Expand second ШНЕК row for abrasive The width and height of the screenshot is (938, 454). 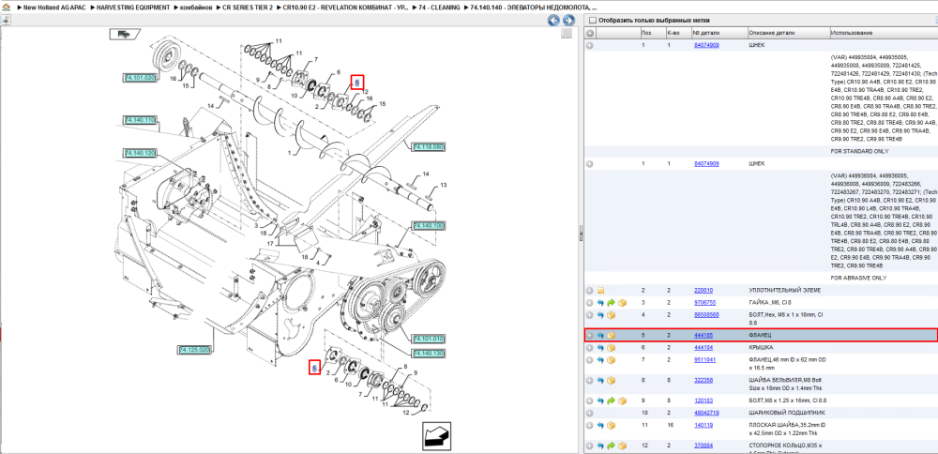pos(590,164)
